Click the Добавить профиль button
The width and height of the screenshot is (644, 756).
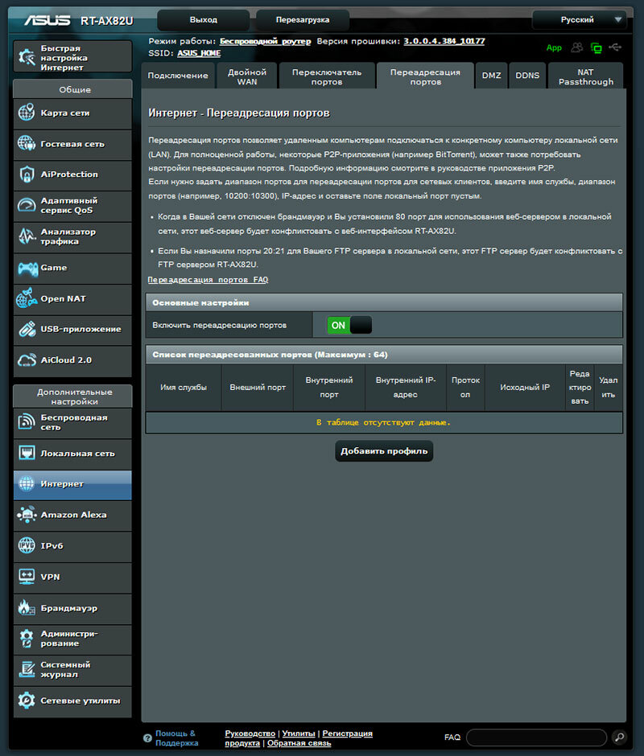(x=384, y=451)
